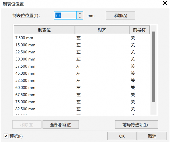Select the 60.000 mm tab row

(x=82, y=88)
